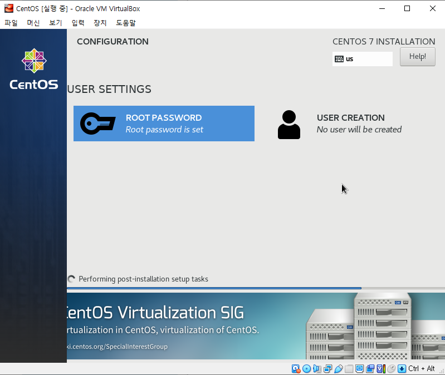Close the VirtualBox window
445x375 pixels.
coord(432,8)
